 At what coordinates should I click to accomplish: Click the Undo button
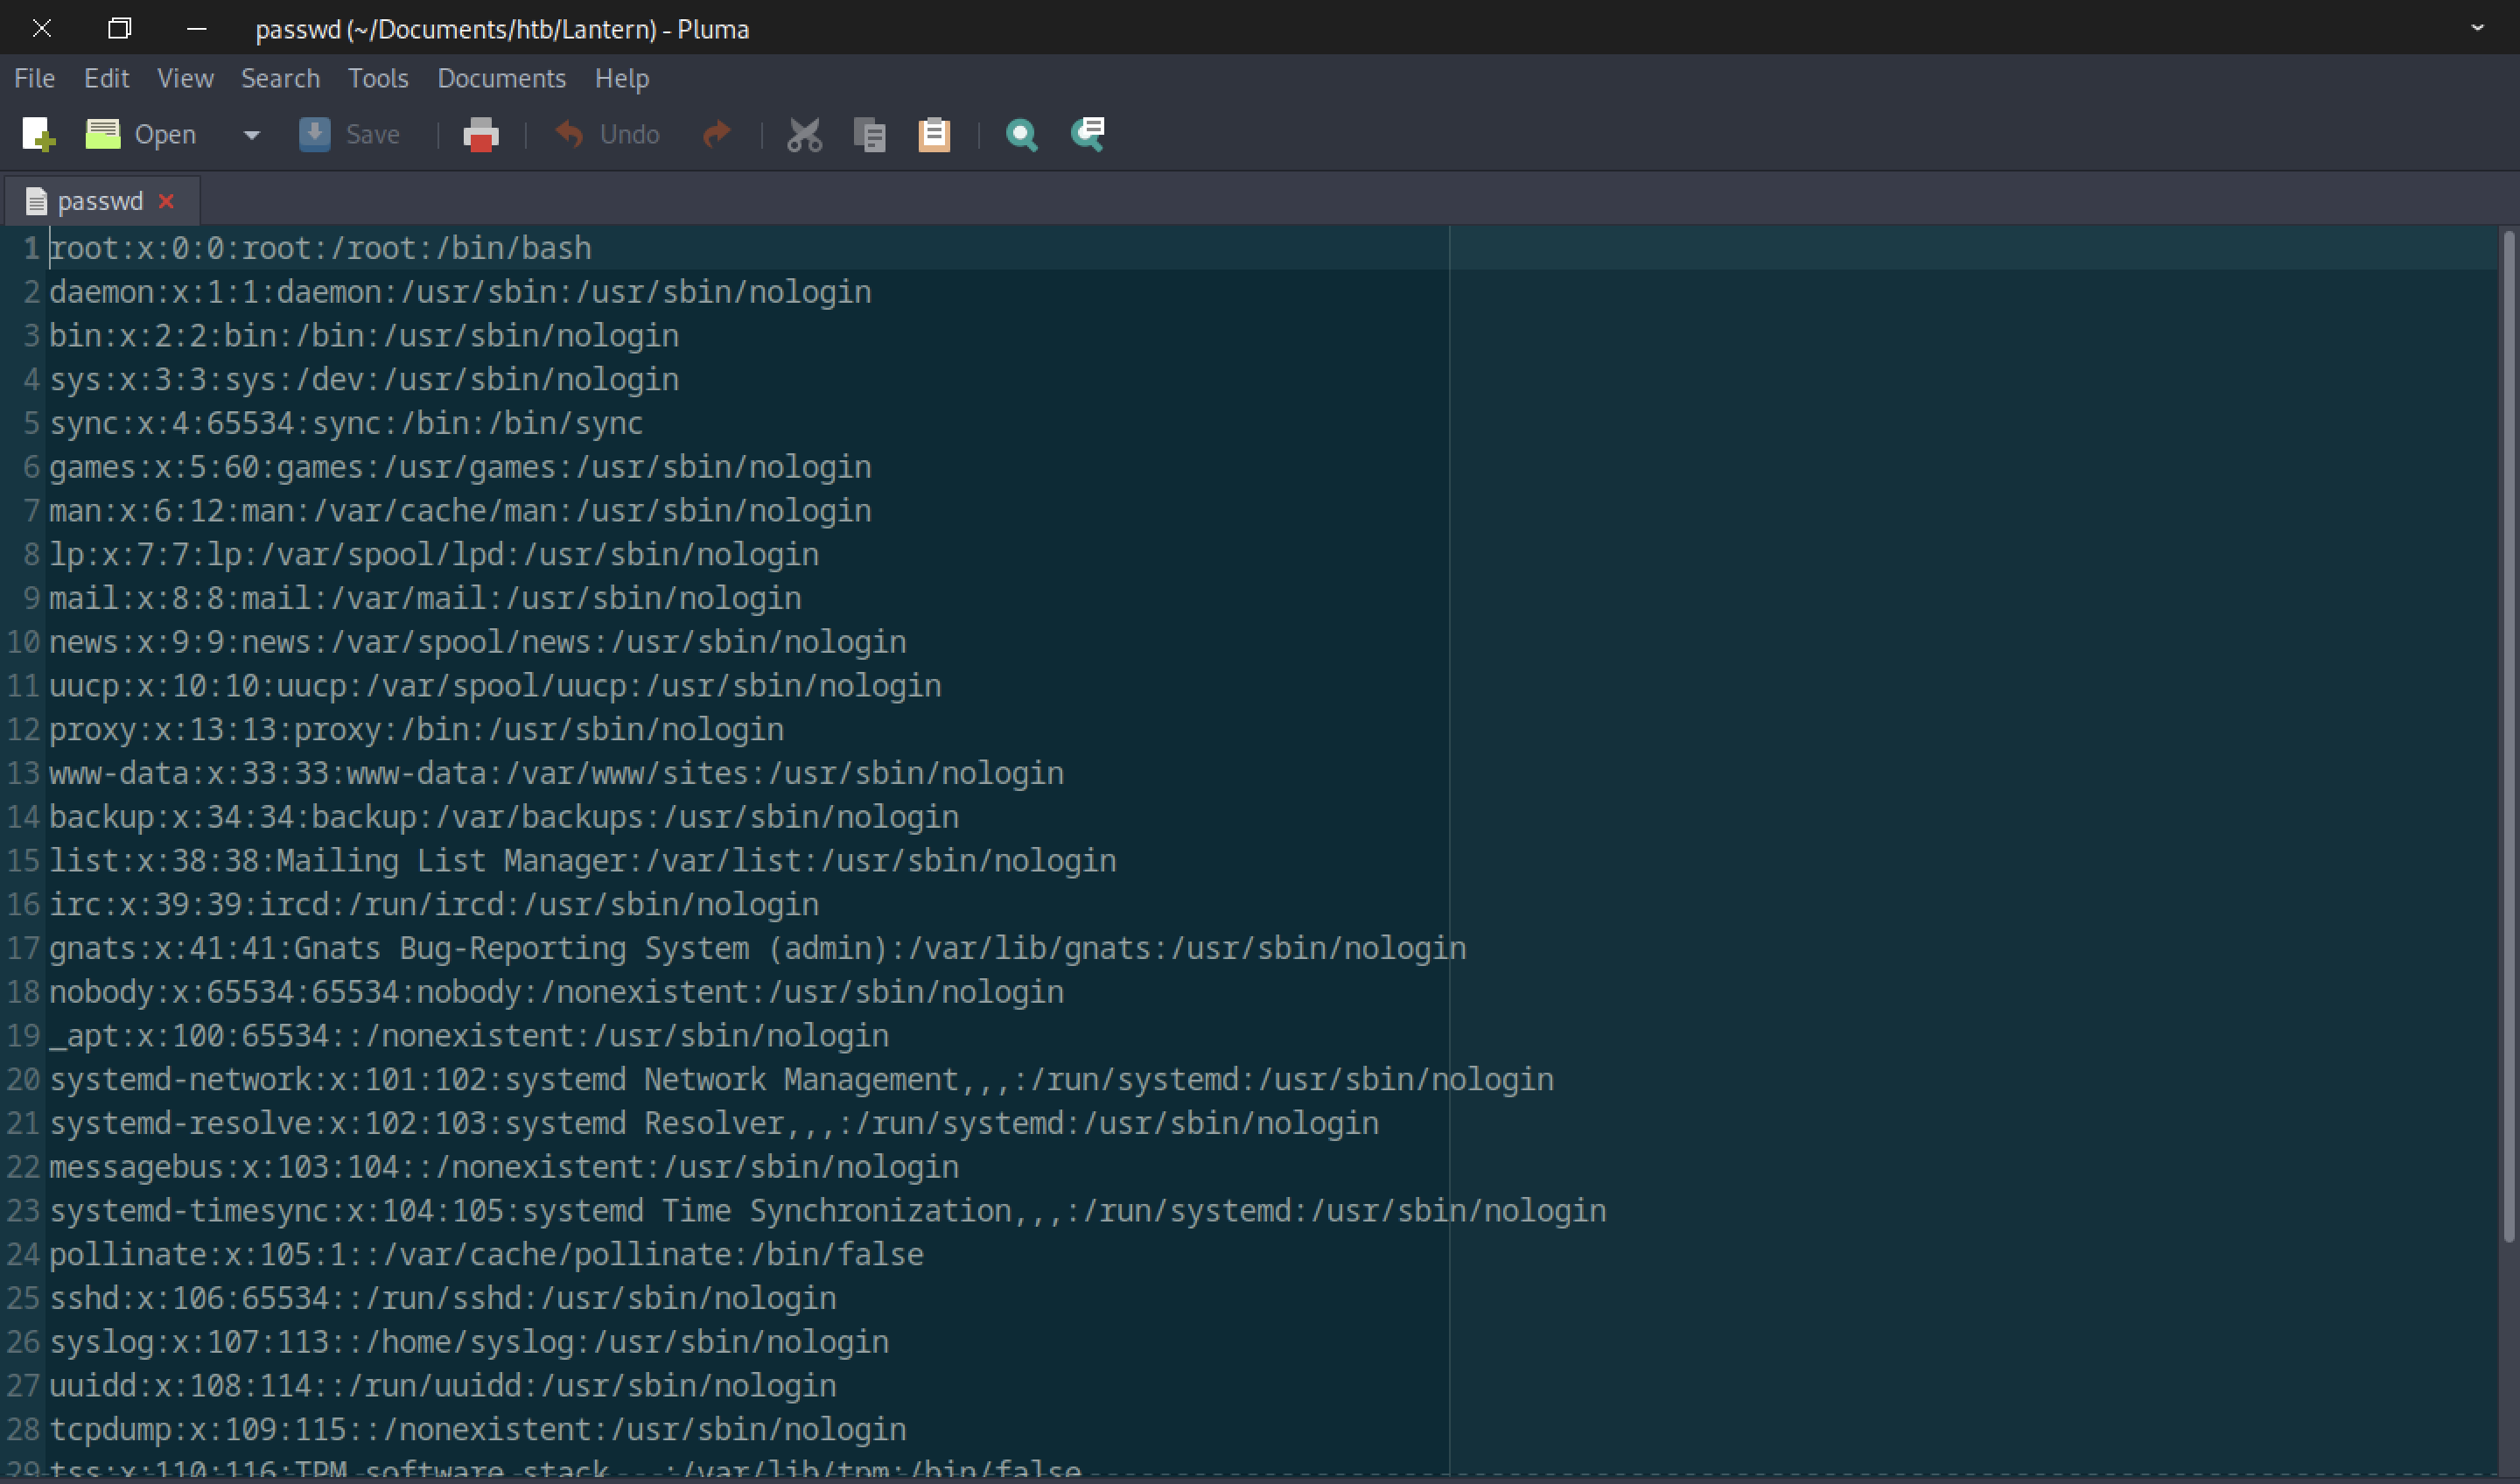click(607, 134)
